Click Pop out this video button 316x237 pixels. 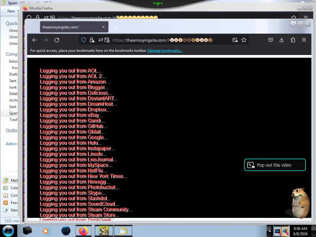coord(275,165)
